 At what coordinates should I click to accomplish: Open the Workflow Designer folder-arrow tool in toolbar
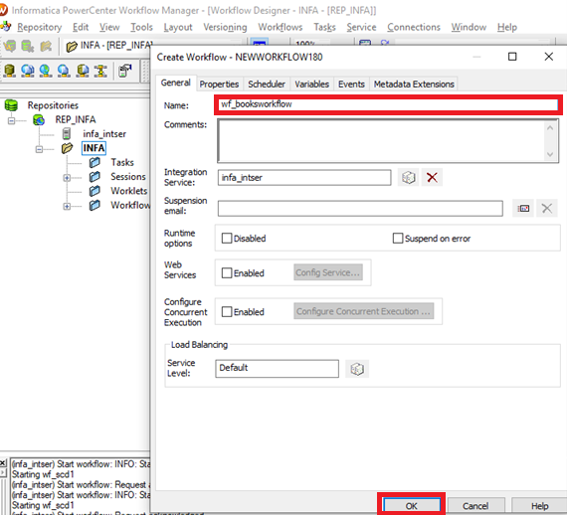tap(46, 46)
